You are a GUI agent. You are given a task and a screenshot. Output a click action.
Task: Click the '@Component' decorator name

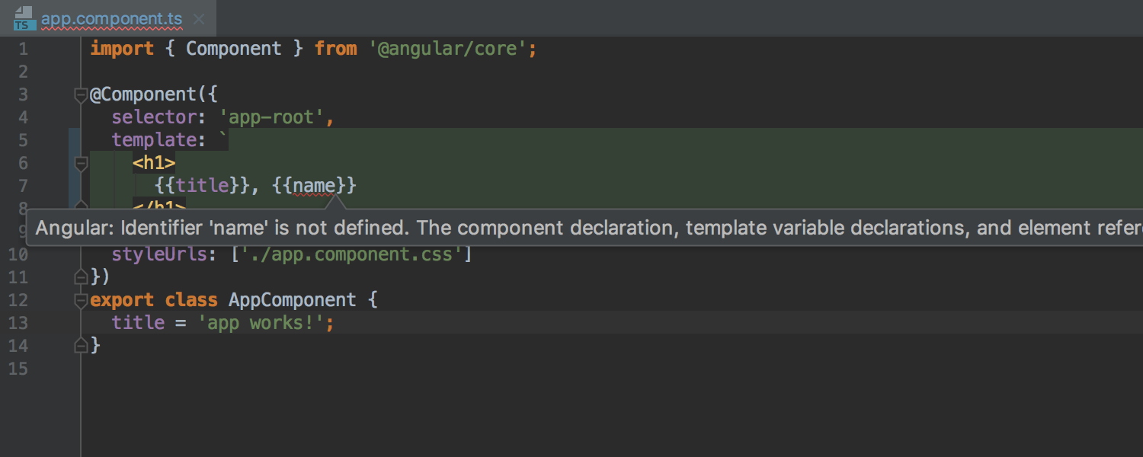(x=143, y=94)
